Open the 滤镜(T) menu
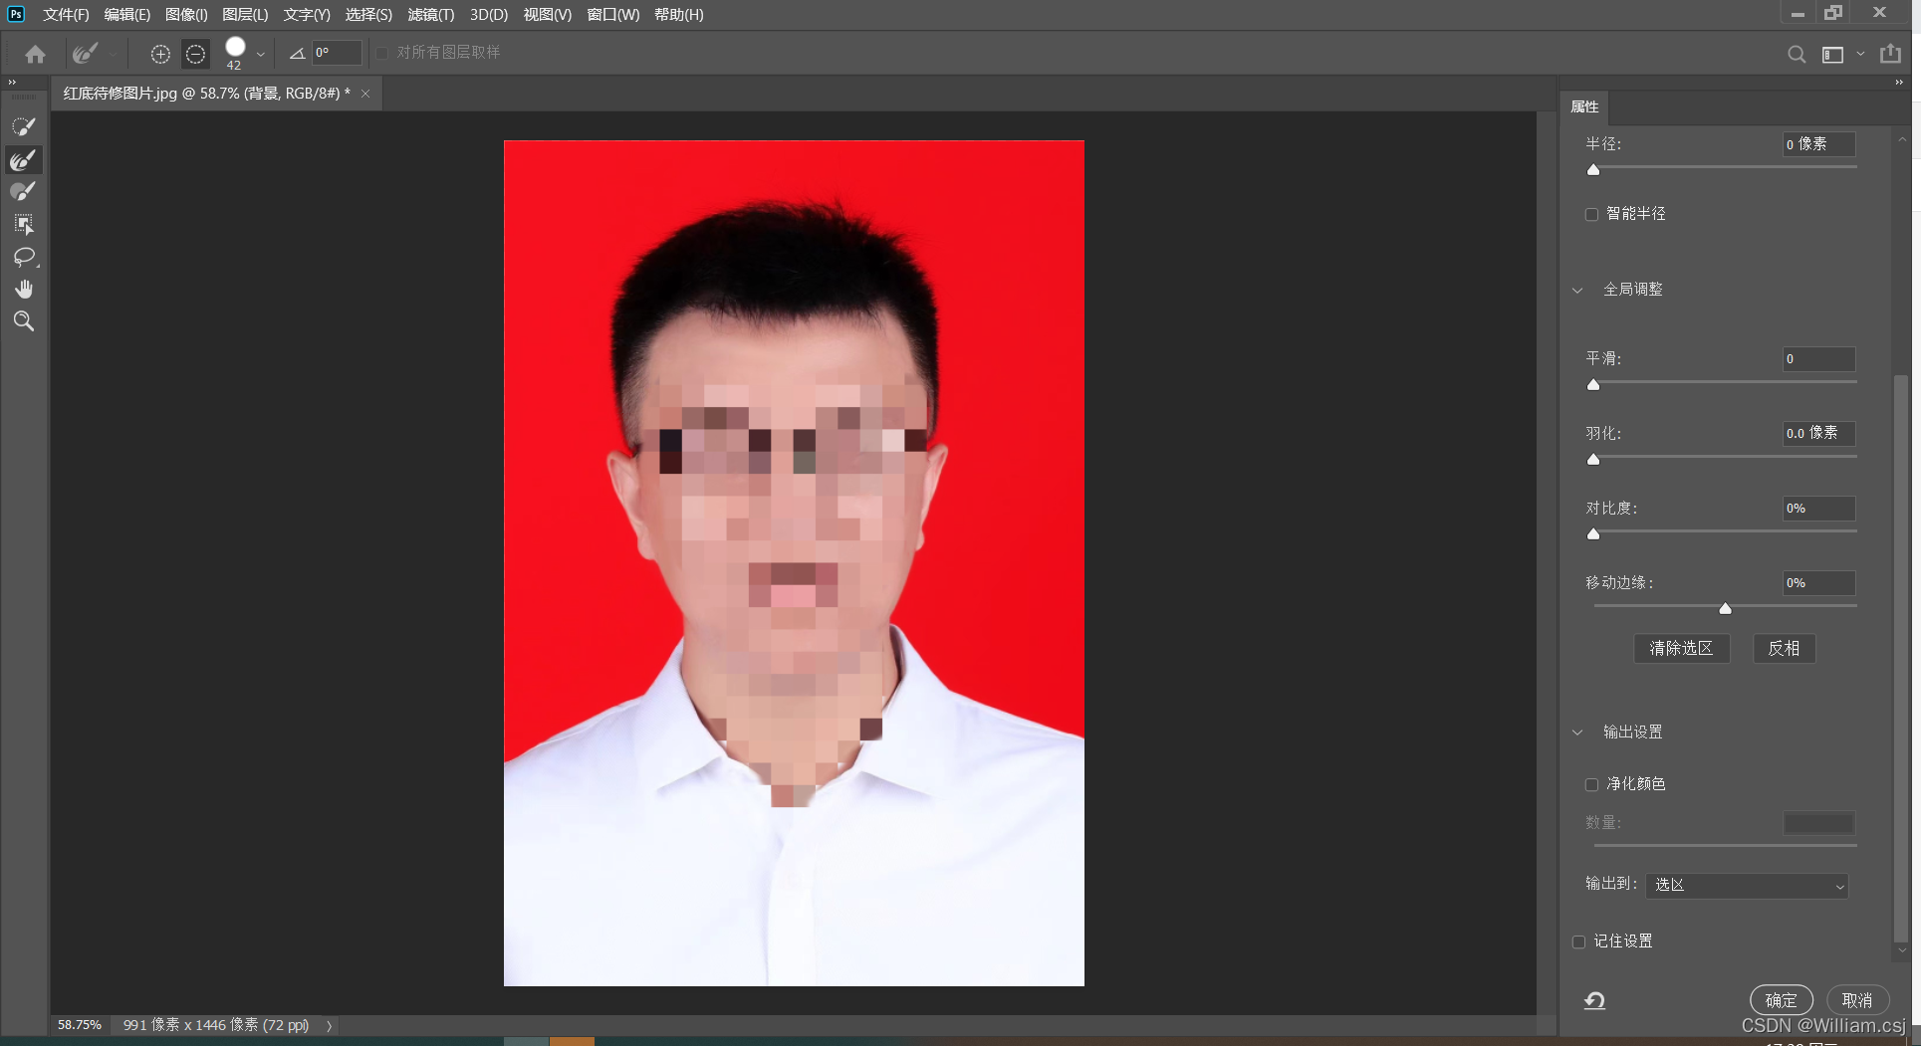 click(x=431, y=15)
